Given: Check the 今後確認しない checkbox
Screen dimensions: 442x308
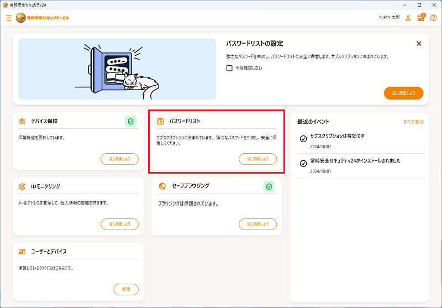Looking at the screenshot, I should click(229, 68).
